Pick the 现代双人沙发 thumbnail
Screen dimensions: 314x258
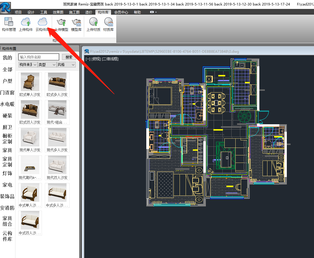(57, 168)
